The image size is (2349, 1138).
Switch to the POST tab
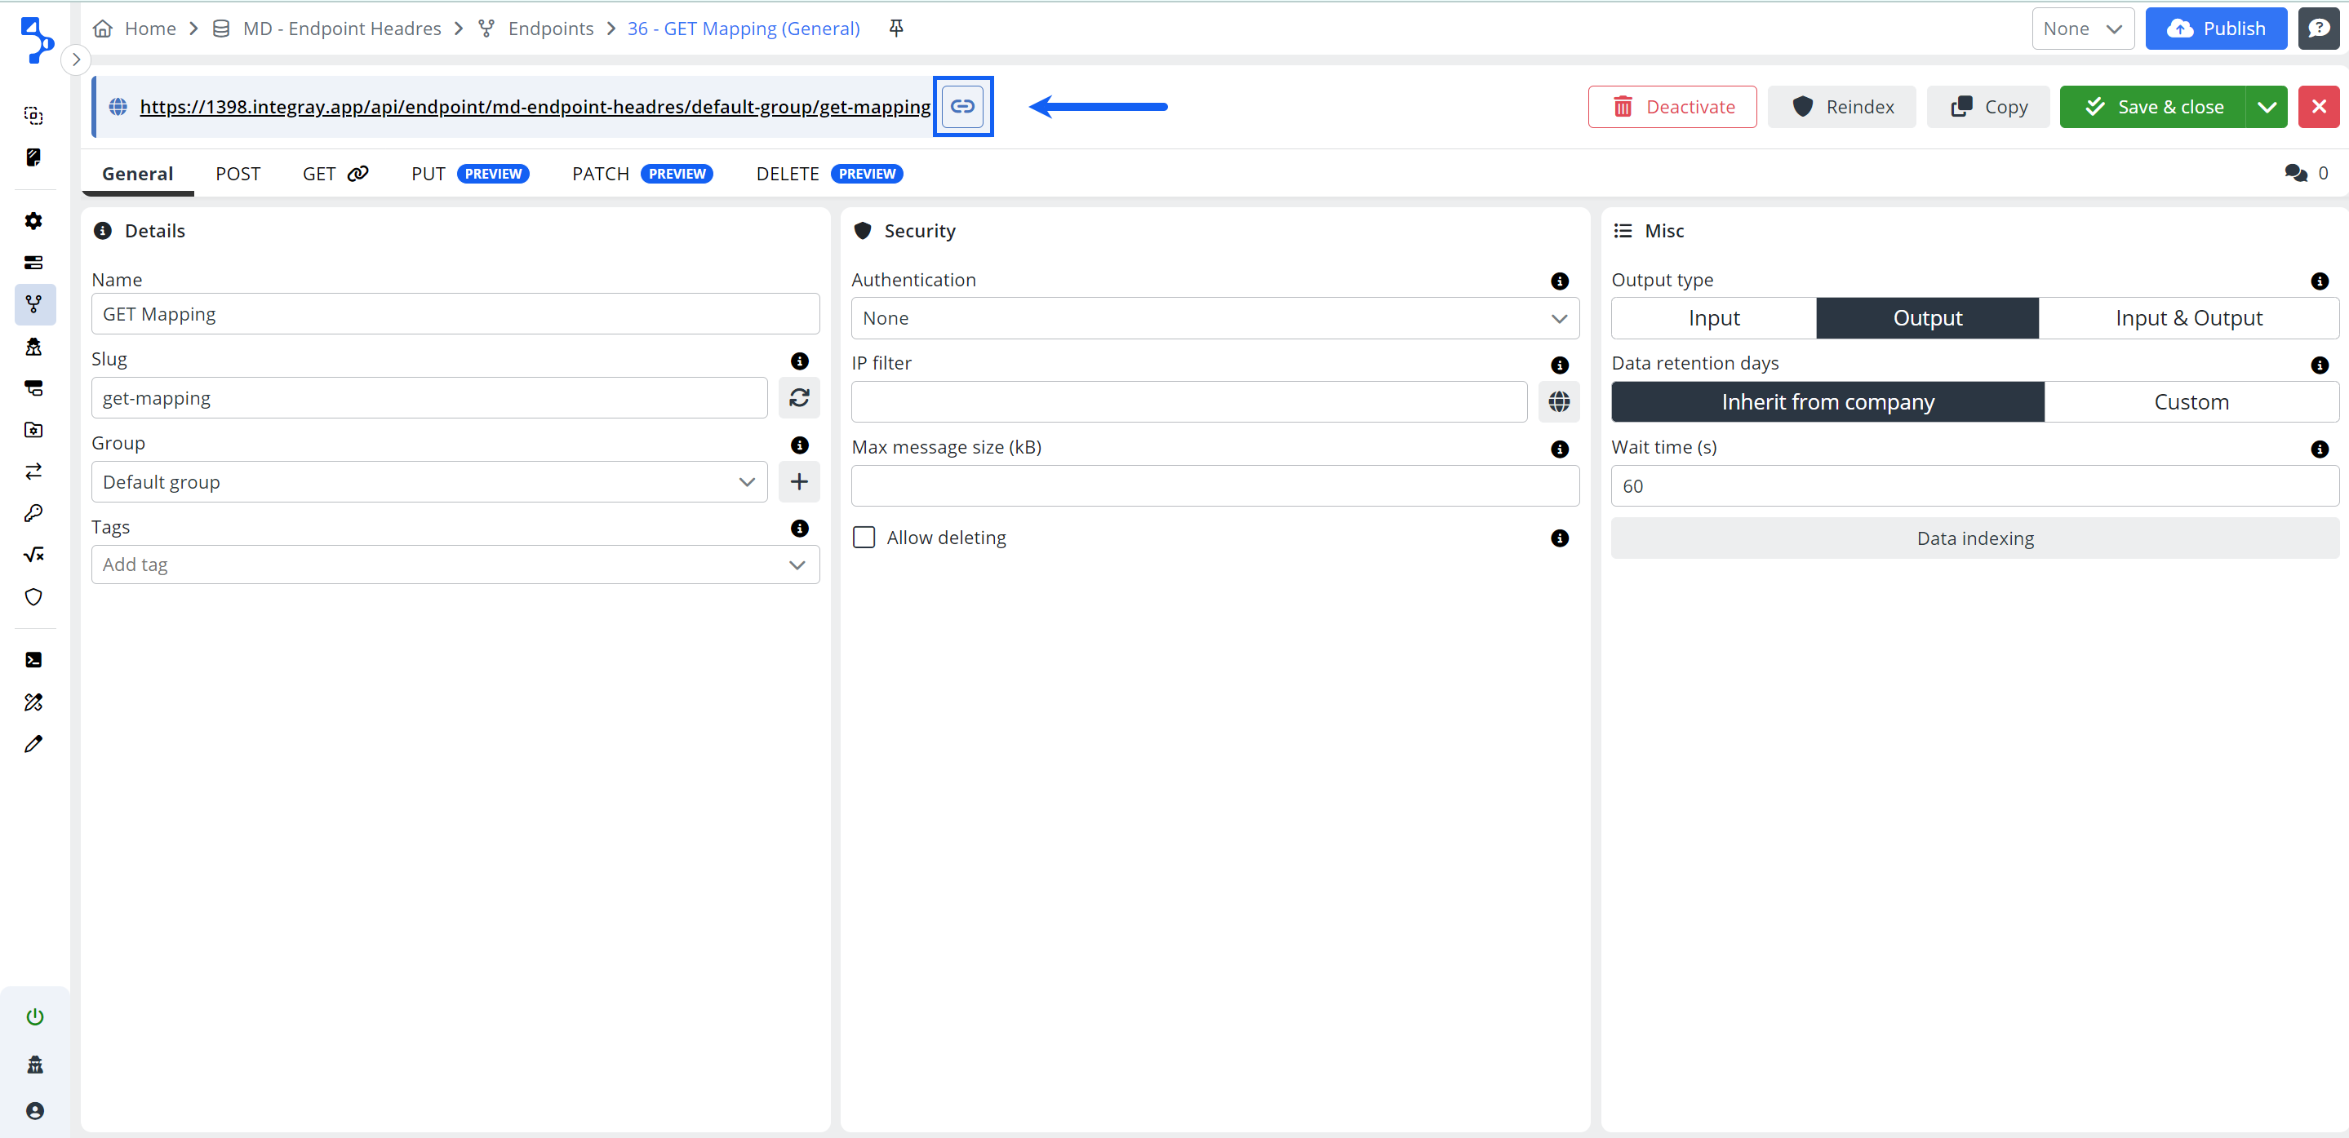[x=238, y=173]
